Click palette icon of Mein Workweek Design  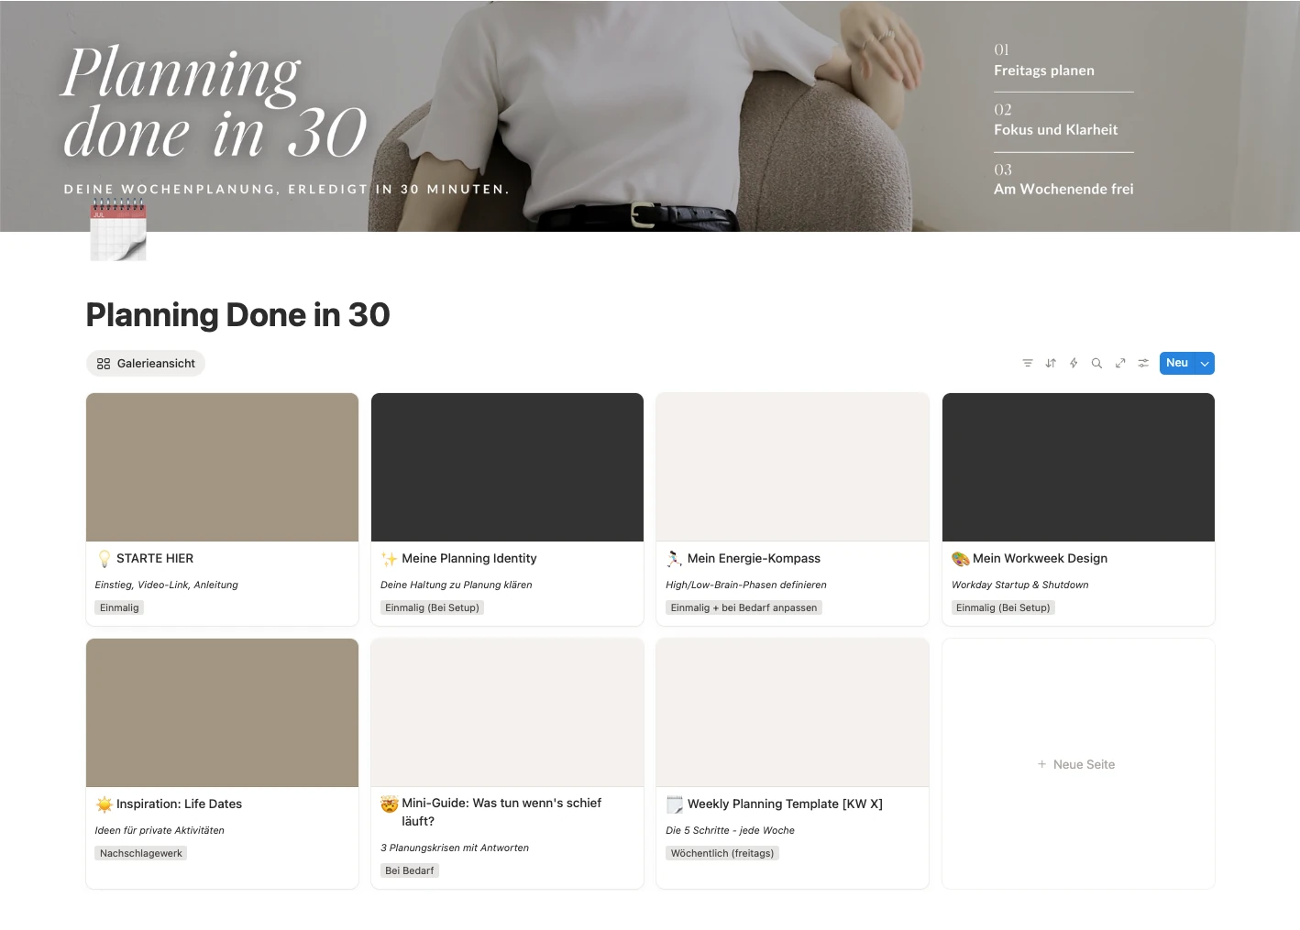961,559
